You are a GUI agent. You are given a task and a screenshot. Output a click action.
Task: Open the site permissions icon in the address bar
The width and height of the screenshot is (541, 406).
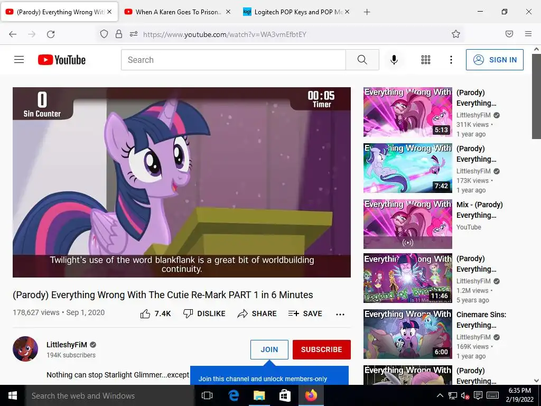tap(134, 34)
